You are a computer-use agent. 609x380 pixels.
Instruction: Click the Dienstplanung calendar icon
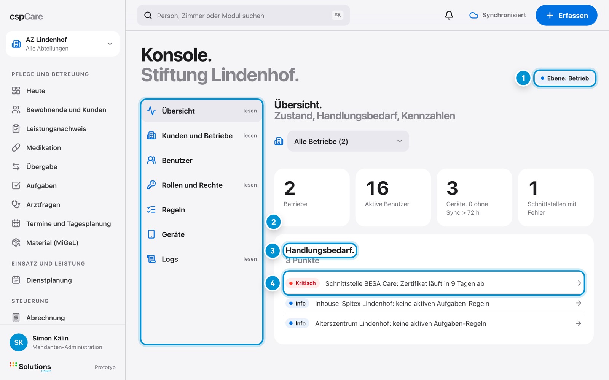(x=16, y=280)
